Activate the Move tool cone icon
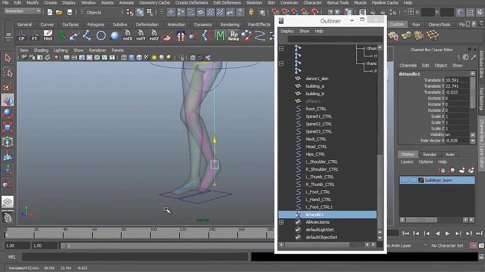 8,100
